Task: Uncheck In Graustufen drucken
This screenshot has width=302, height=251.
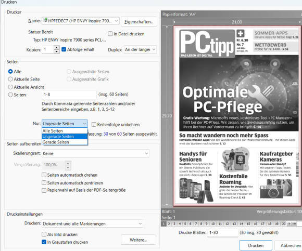Action: tap(44, 242)
